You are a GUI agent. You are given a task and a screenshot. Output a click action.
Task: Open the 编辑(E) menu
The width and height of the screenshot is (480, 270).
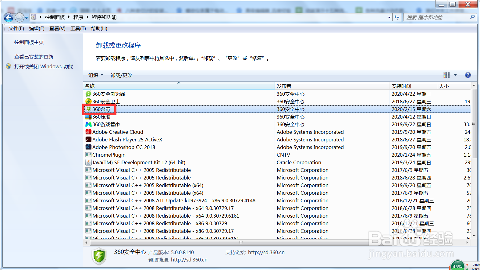click(37, 28)
